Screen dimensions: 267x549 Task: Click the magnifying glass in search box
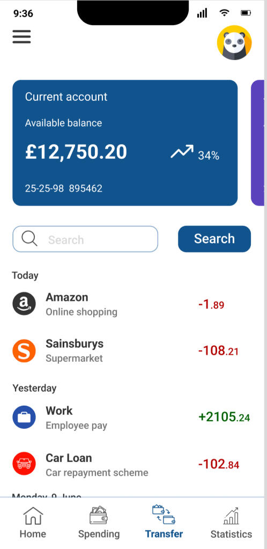(29, 239)
